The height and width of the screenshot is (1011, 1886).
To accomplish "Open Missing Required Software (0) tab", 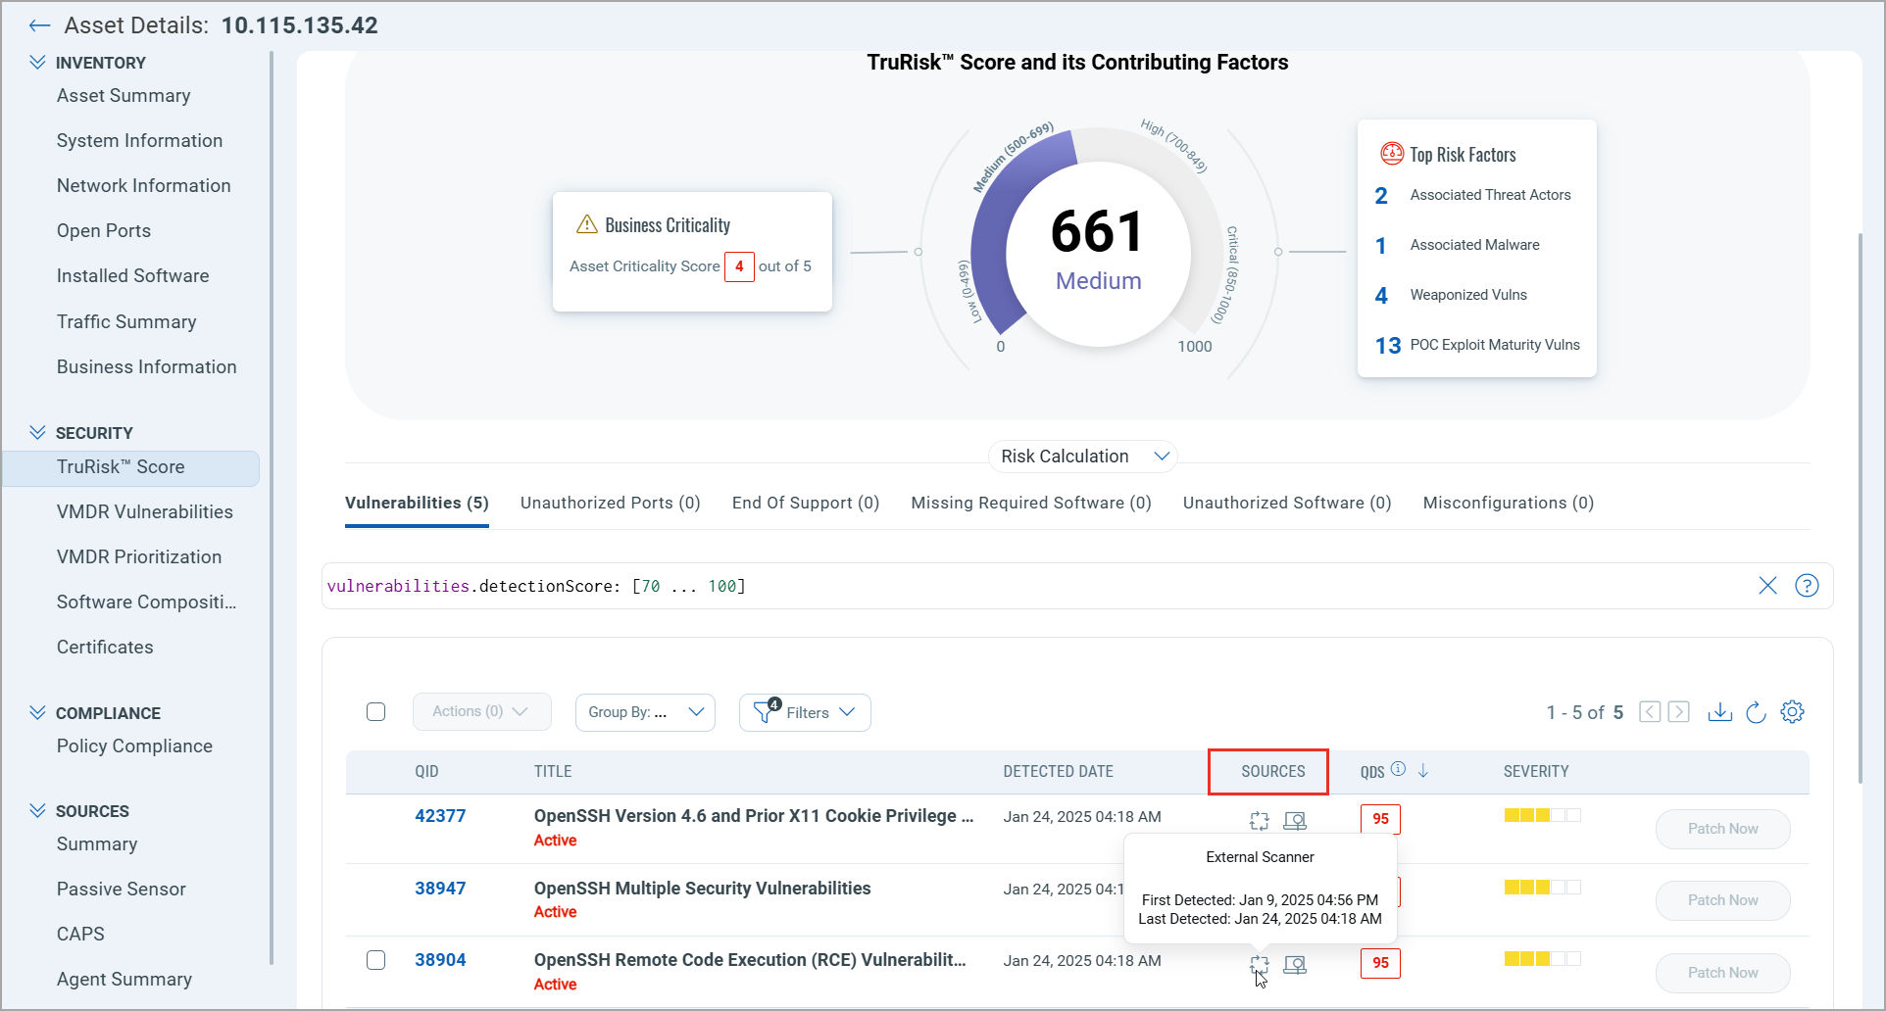I will click(1031, 503).
